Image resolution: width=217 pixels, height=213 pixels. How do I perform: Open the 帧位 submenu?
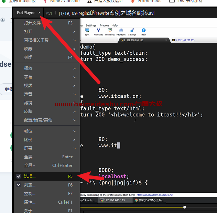[47, 131]
